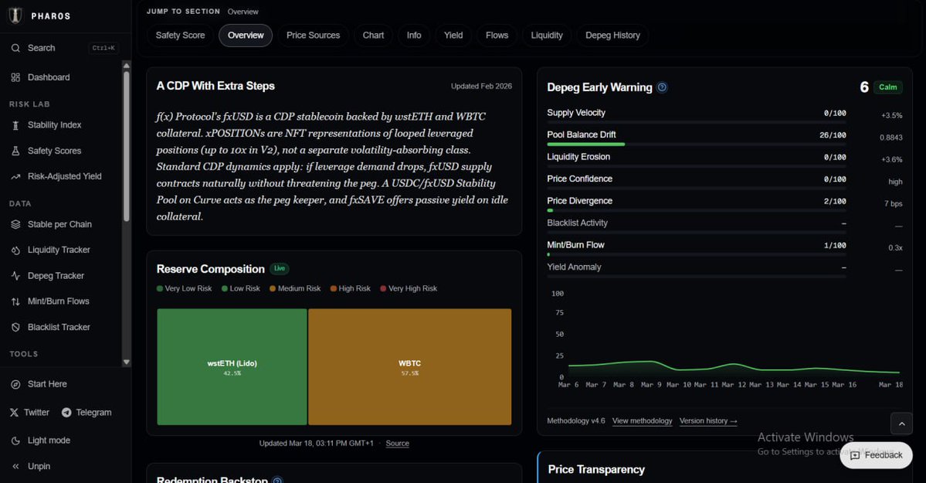Image resolution: width=926 pixels, height=483 pixels.
Task: Open the Info section tab
Action: pyautogui.click(x=414, y=36)
